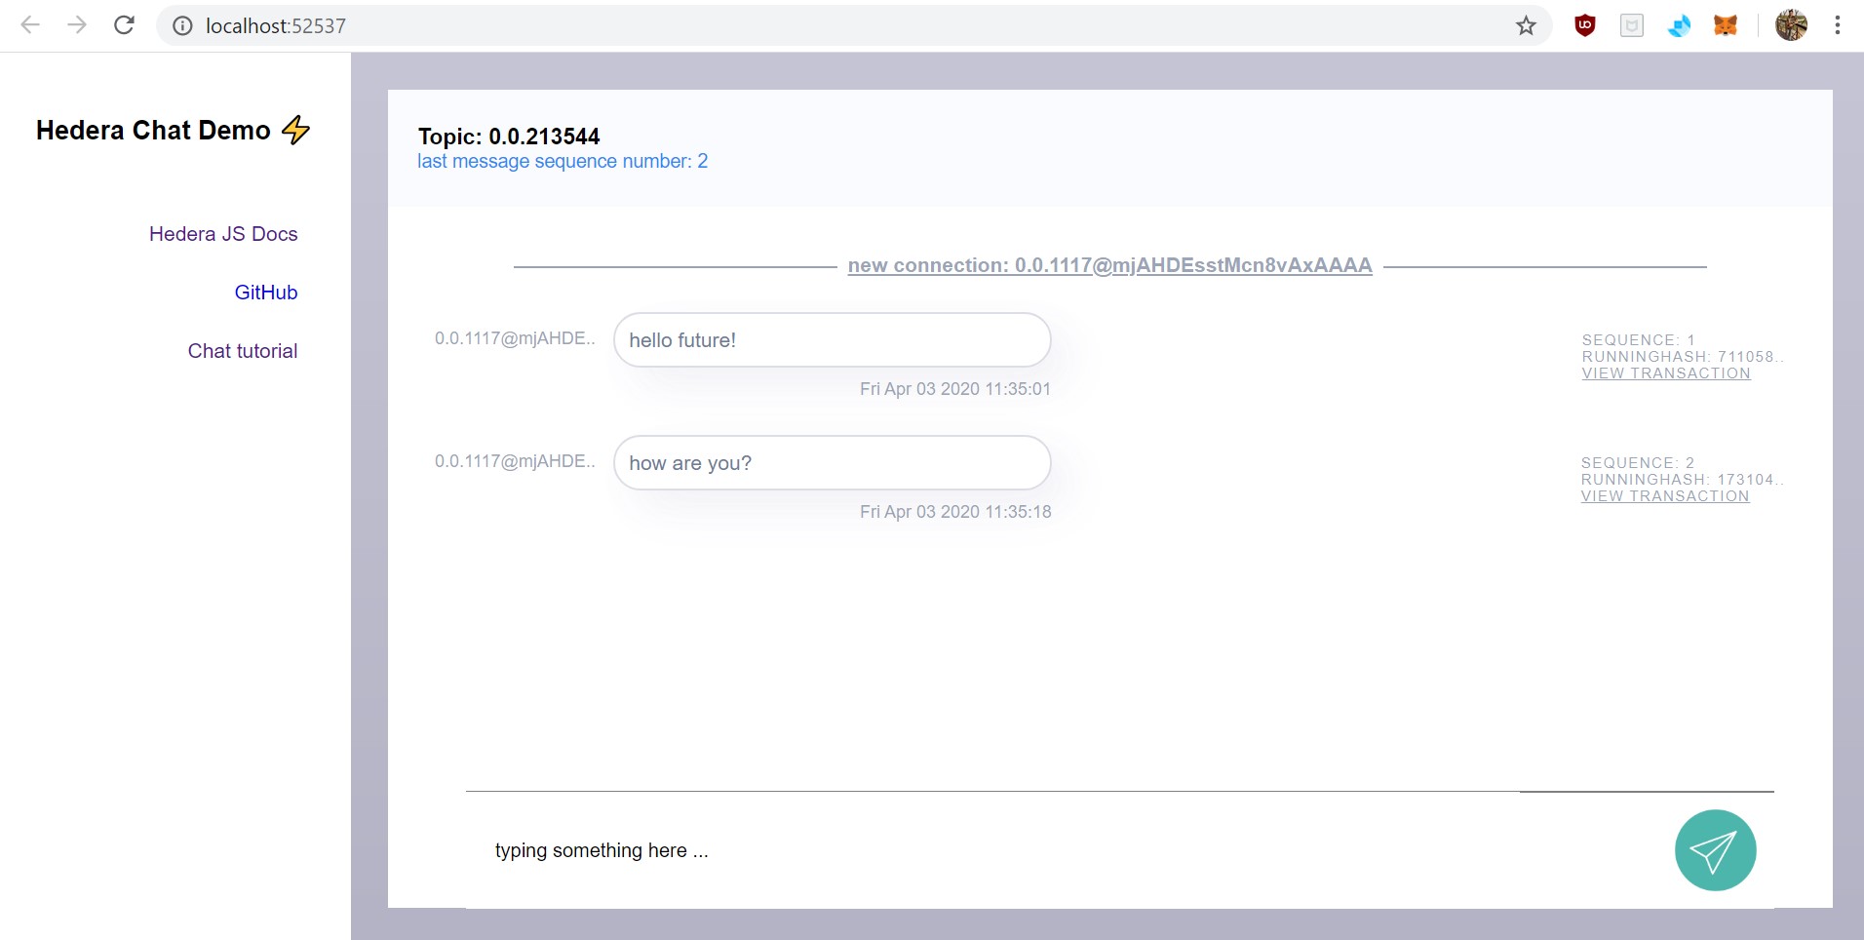The height and width of the screenshot is (940, 1864).
Task: Click the SEQUENCE: 2 label
Action: click(1638, 463)
